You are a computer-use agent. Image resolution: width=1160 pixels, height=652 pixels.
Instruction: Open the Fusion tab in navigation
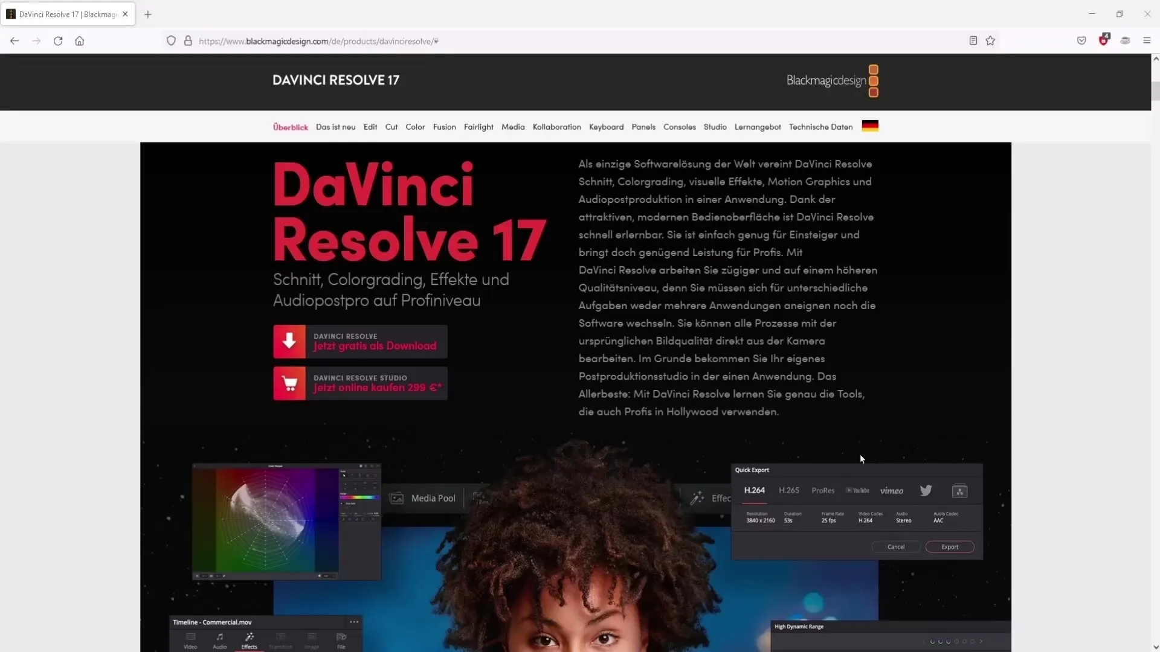click(x=444, y=127)
